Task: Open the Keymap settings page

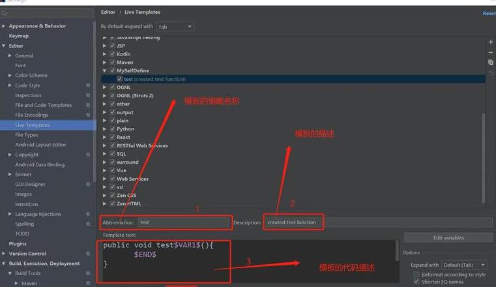Action: click(x=19, y=36)
